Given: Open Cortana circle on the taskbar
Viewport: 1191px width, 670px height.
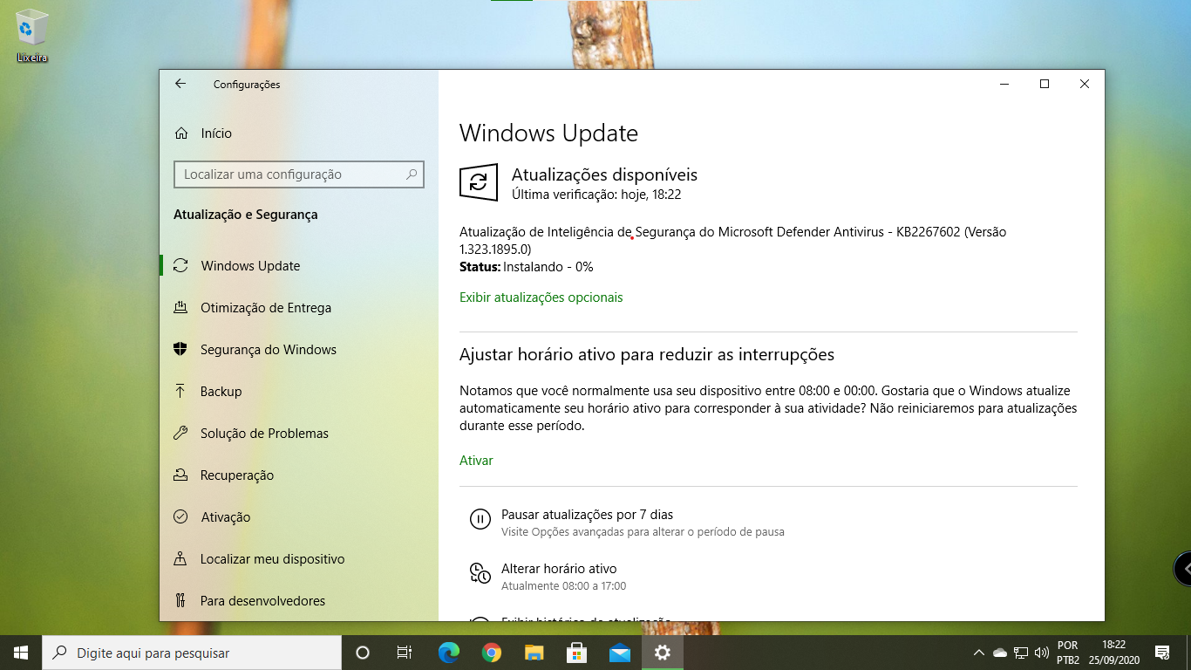Looking at the screenshot, I should pos(363,653).
